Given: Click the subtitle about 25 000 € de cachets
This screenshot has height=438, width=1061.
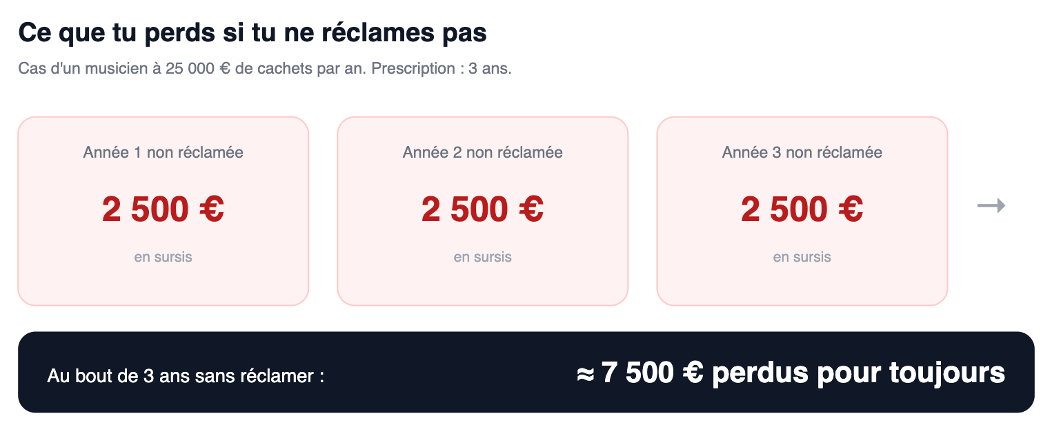Looking at the screenshot, I should tap(265, 69).
